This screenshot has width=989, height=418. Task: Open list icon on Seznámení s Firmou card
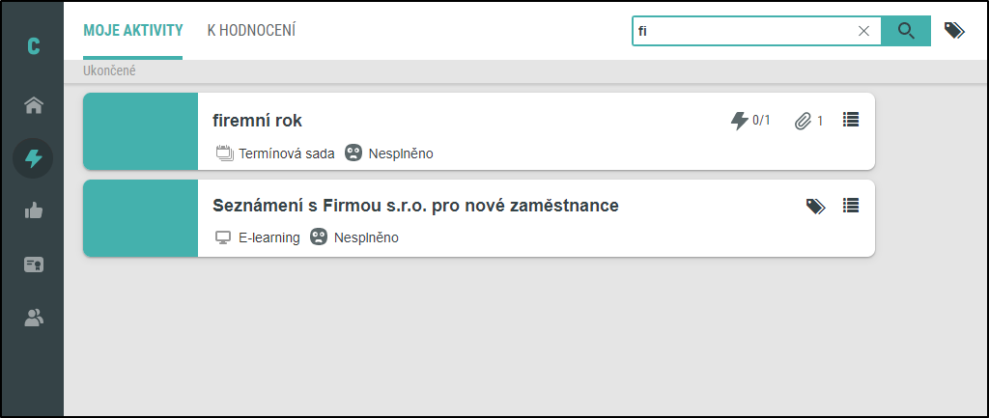(x=851, y=206)
